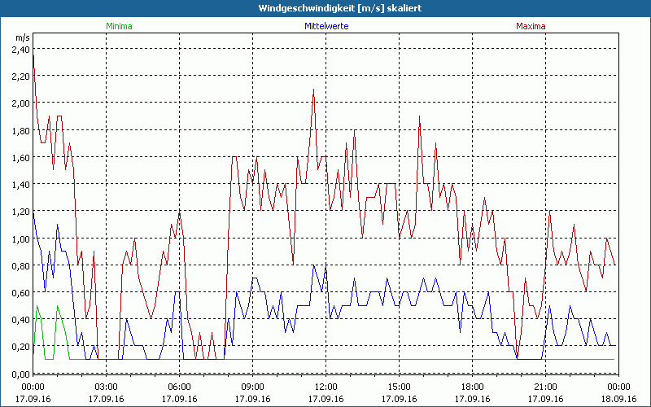Select the Mittelwerte legend label
651x407 pixels.
point(325,26)
